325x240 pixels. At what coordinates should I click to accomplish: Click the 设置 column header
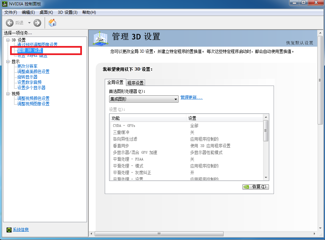(225, 118)
